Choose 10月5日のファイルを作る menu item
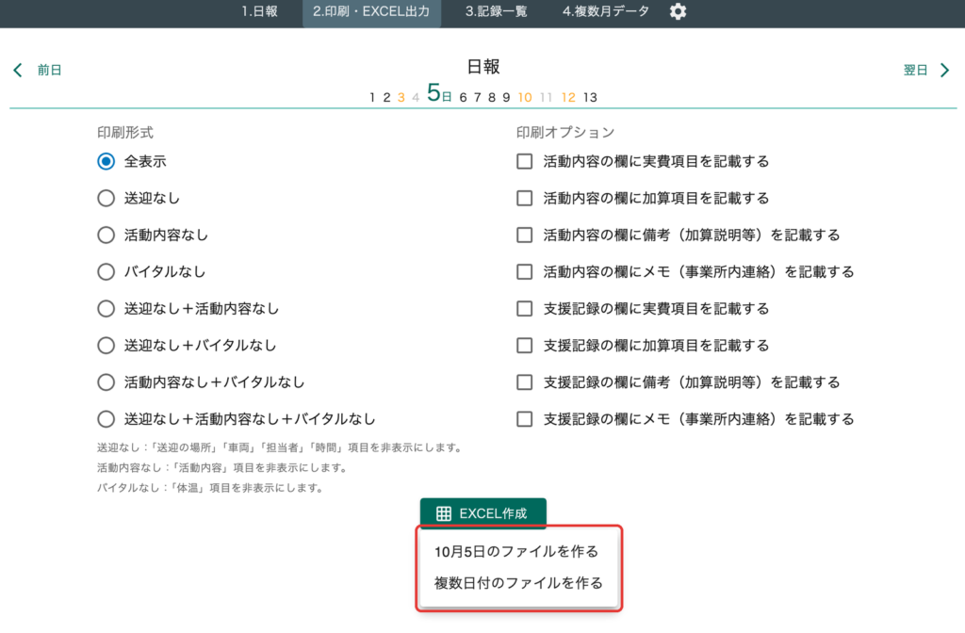Image resolution: width=965 pixels, height=633 pixels. click(x=517, y=552)
